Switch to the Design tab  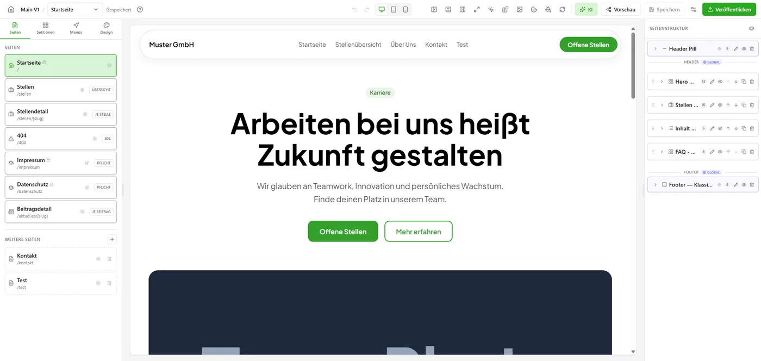click(x=107, y=28)
